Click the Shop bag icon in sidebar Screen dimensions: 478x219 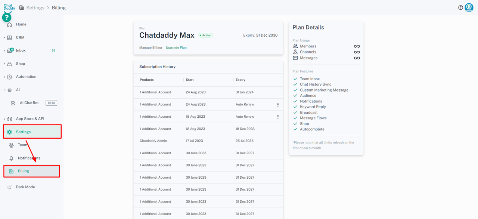[x=10, y=64]
